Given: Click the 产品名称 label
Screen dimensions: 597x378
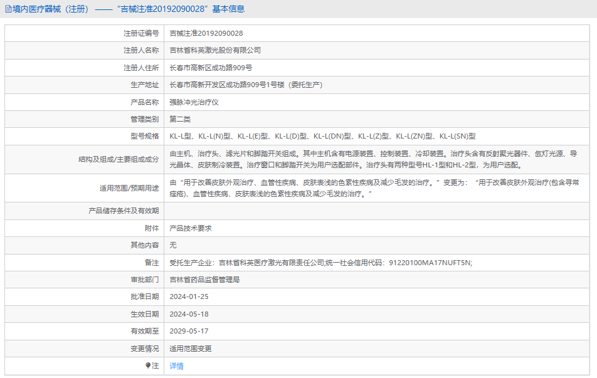Looking at the screenshot, I should (145, 102).
